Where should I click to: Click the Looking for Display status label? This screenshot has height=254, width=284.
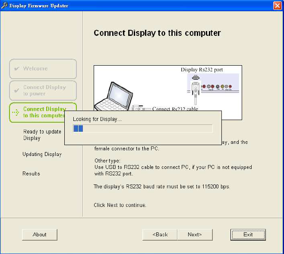(97, 119)
